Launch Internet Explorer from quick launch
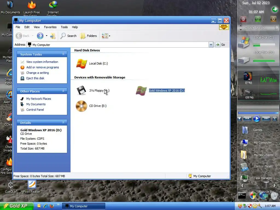 46,206
